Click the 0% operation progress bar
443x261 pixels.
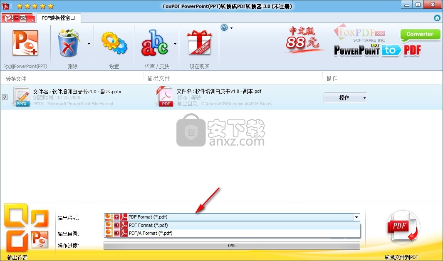tap(232, 246)
